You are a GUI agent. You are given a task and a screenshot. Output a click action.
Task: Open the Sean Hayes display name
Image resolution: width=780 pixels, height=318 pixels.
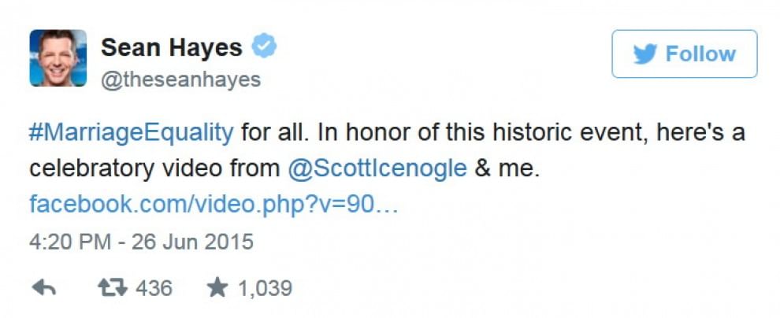[172, 48]
